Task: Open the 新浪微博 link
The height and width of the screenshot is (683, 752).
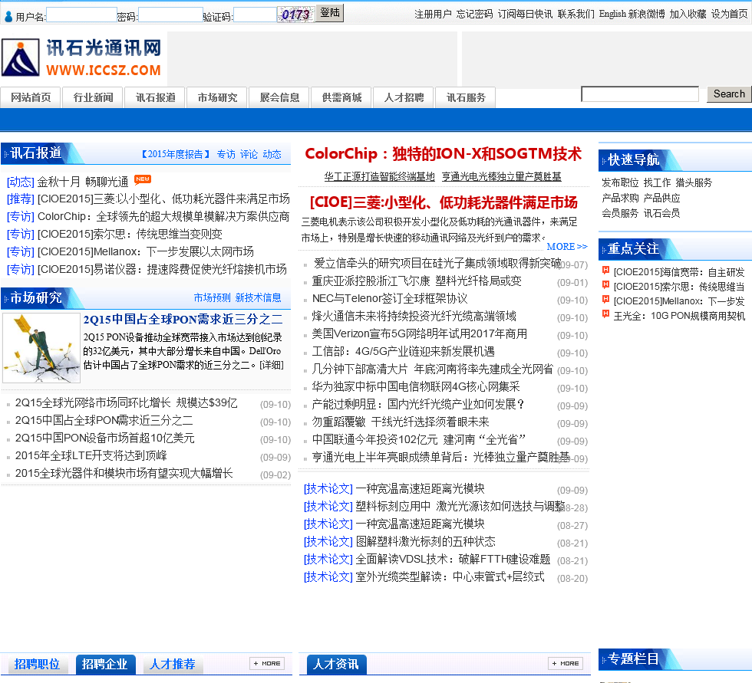Action: point(646,15)
